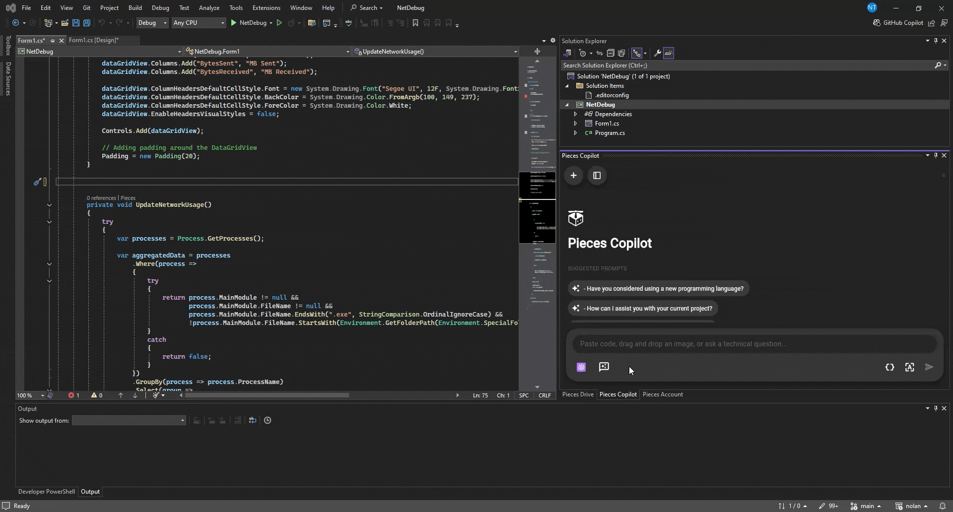Click the Find in Files toolbar icon
Screen dimensions: 953x512
click(312, 23)
